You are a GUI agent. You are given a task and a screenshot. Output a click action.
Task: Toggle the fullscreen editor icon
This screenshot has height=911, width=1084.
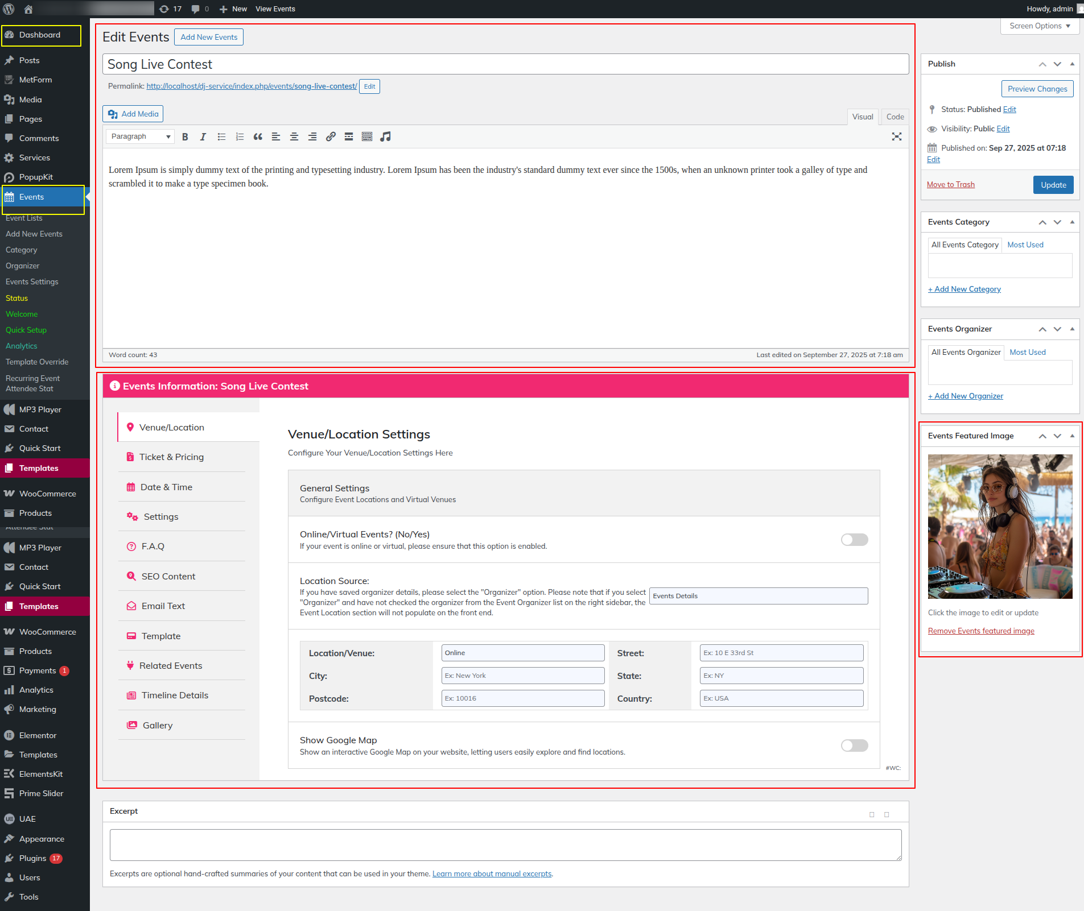tap(897, 136)
